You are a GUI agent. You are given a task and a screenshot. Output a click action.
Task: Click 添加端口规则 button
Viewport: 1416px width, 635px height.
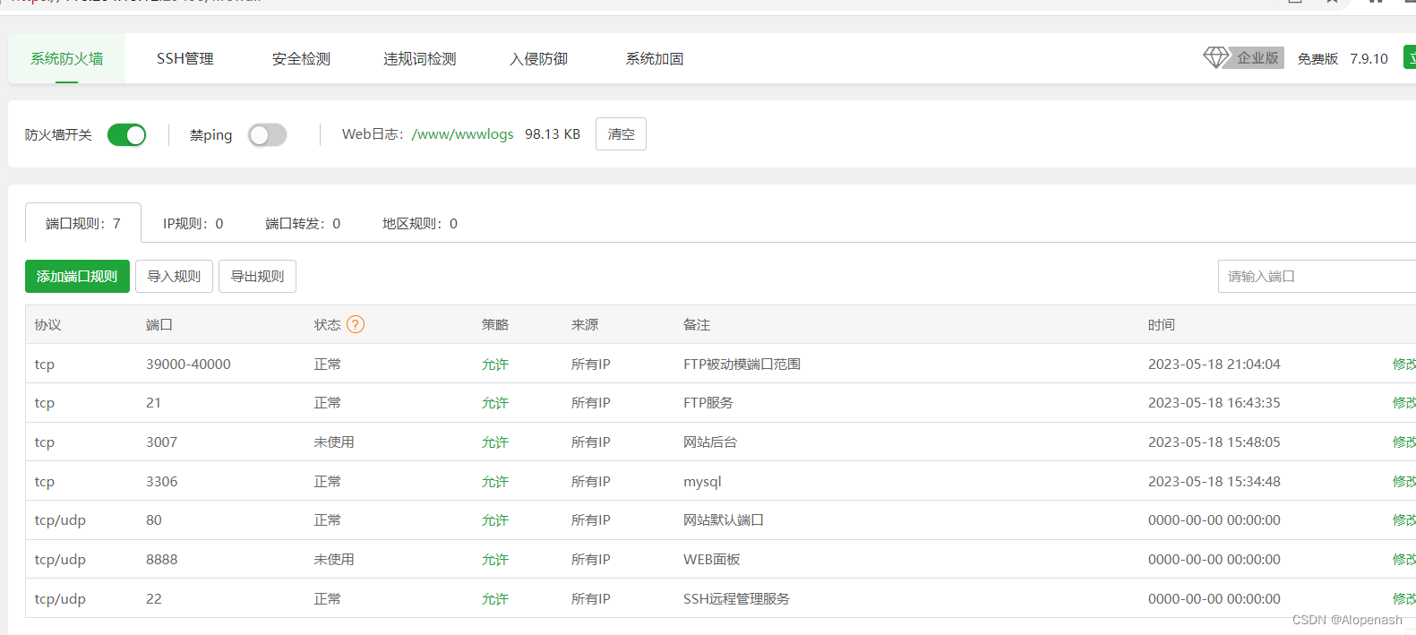point(77,276)
